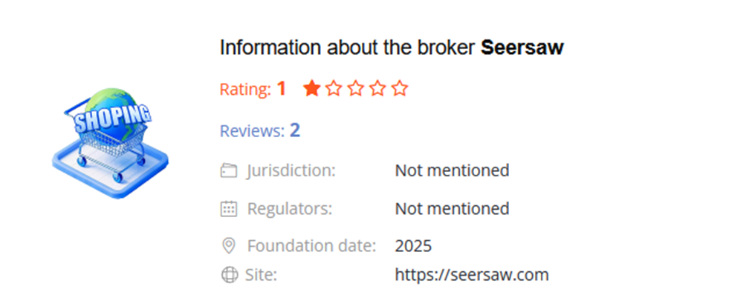This screenshot has height=306, width=749.
Task: Select the fifth rating star
Action: point(401,90)
